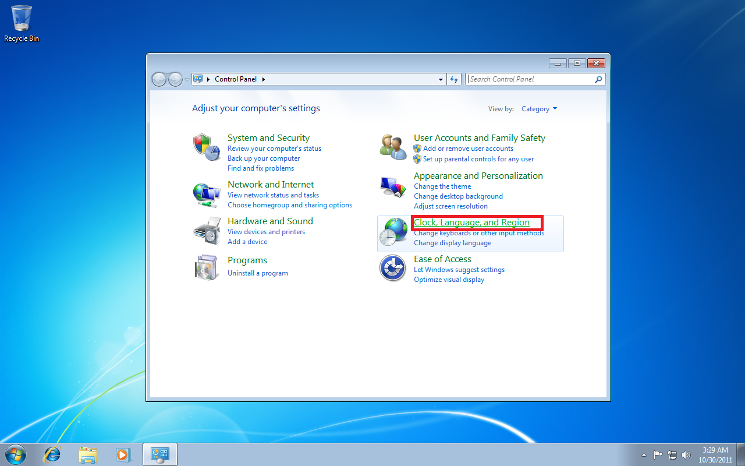Screen dimensions: 745x466
Task: Show hidden tray icons arrow
Action: point(644,455)
